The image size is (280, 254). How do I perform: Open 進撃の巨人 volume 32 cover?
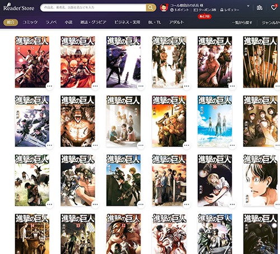point(32,62)
